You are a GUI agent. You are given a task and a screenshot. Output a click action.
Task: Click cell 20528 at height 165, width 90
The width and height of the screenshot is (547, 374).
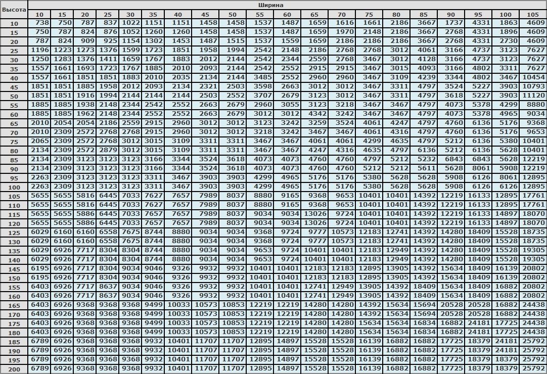pos(450,305)
